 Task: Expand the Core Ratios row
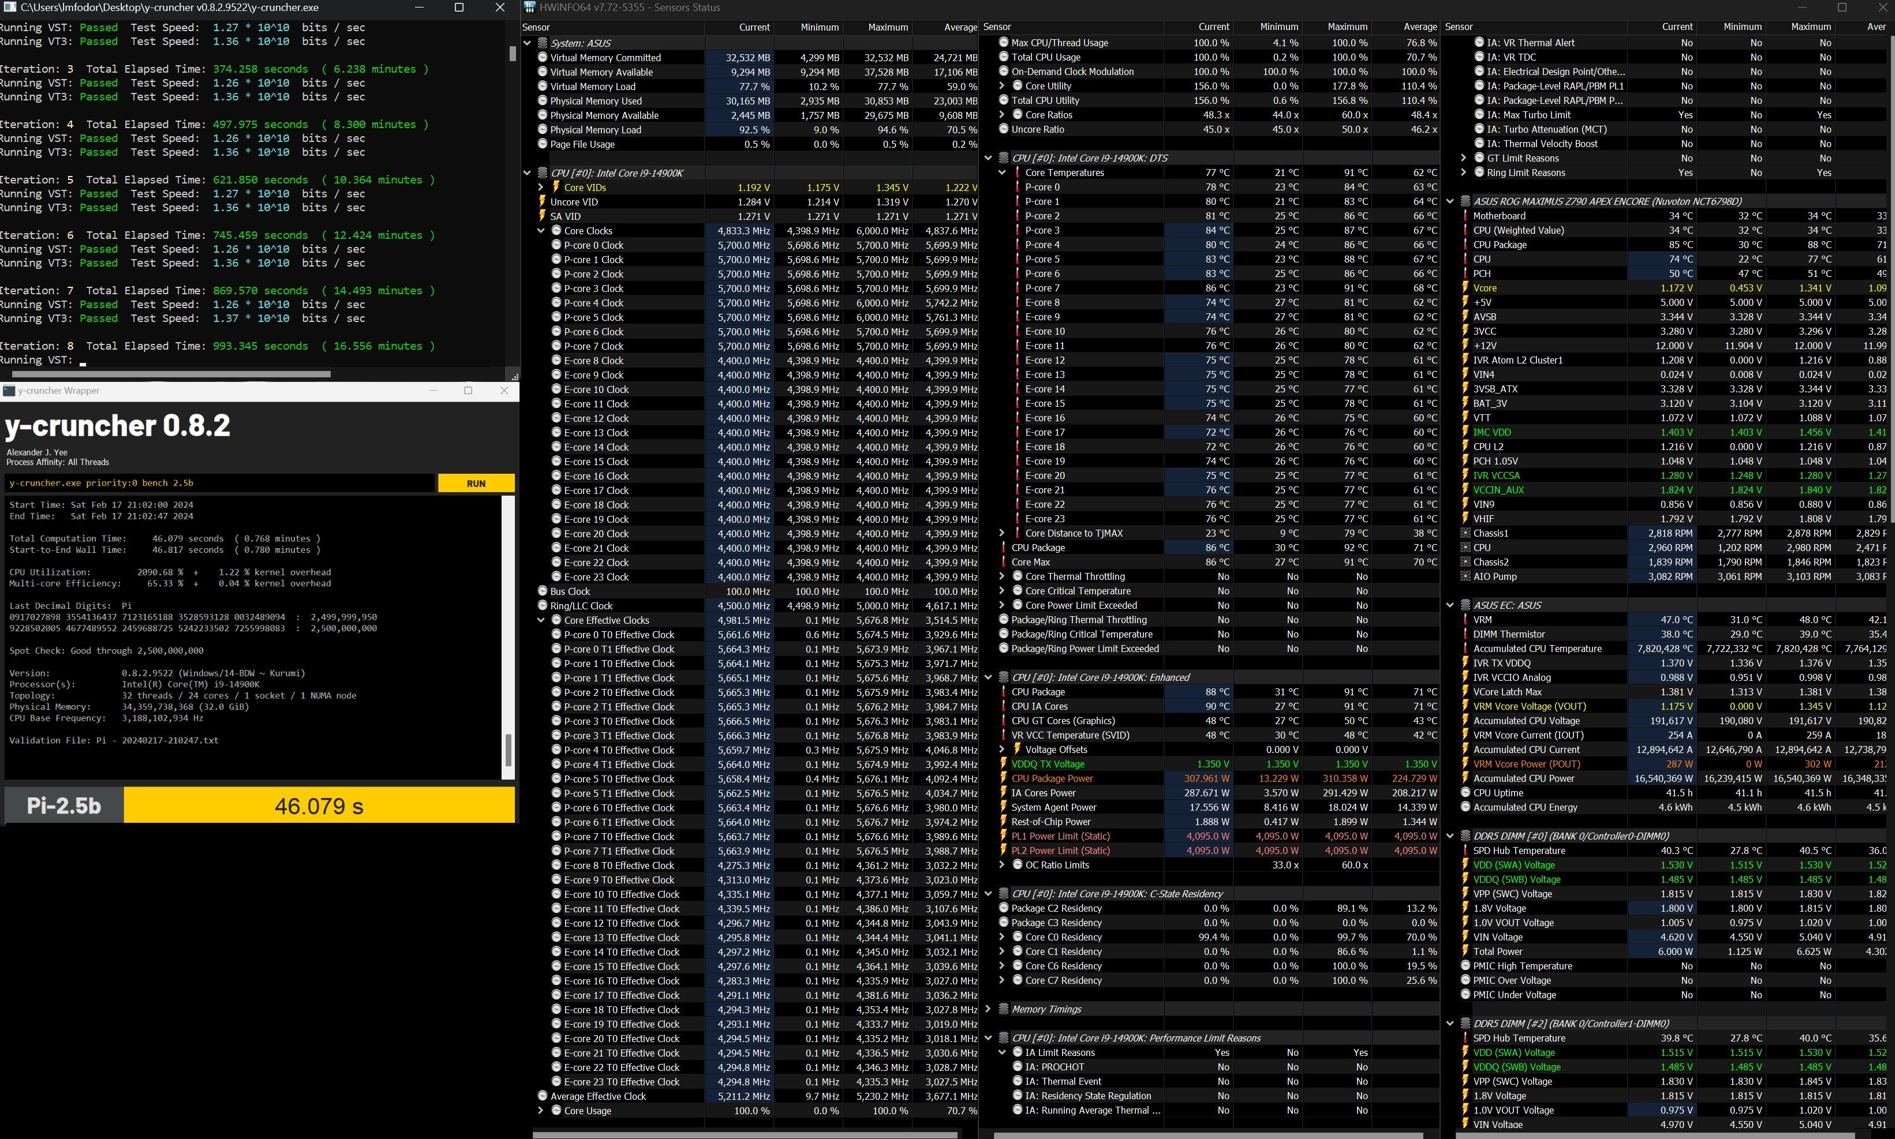(x=1002, y=115)
